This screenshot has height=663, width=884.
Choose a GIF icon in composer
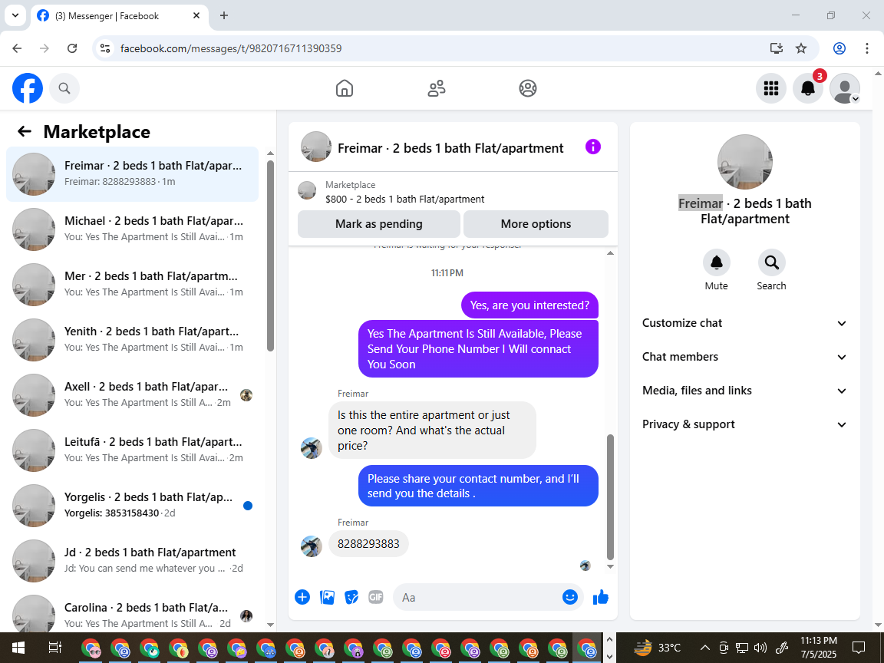(x=375, y=597)
